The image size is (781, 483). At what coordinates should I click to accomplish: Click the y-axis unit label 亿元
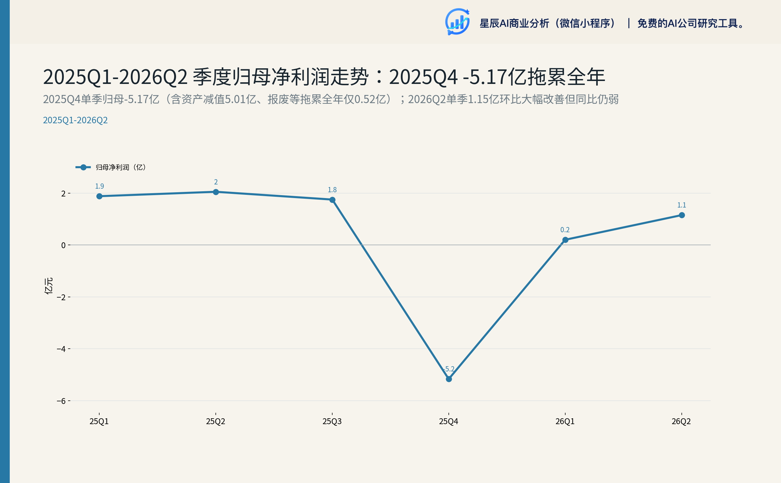pyautogui.click(x=48, y=286)
